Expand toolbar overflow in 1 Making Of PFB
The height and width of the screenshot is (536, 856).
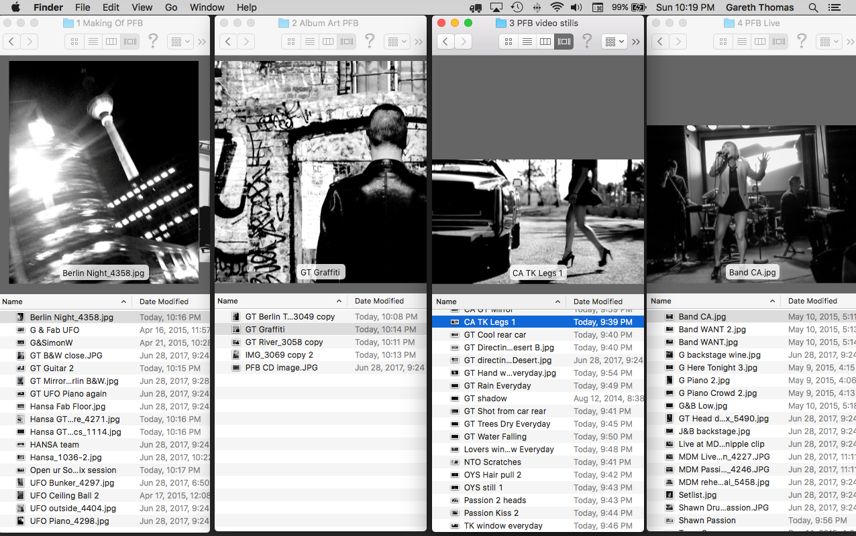202,42
